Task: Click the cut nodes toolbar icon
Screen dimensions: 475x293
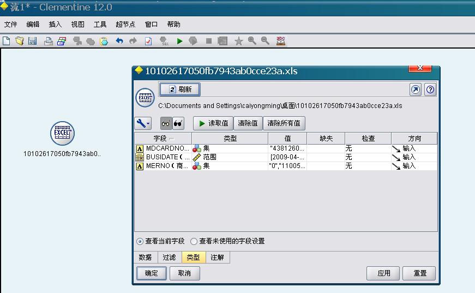Action: pyautogui.click(x=77, y=41)
